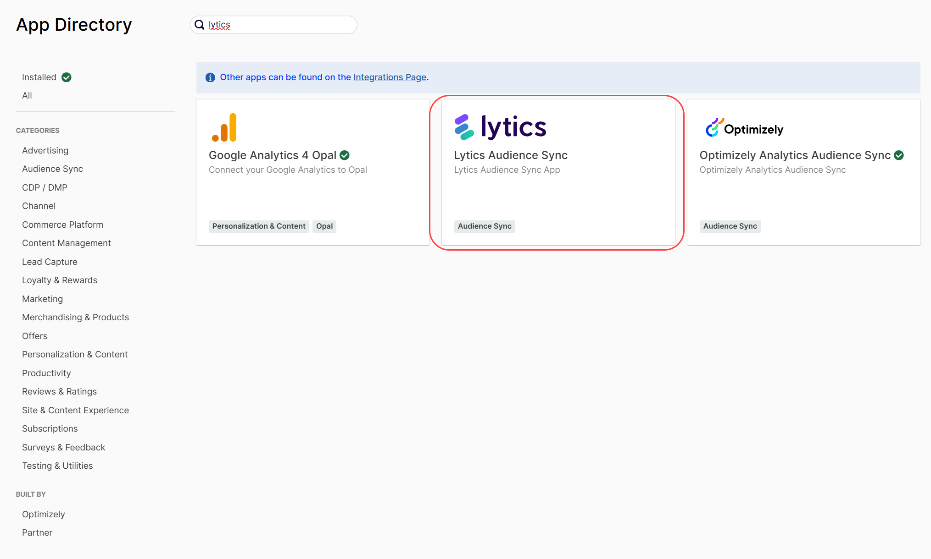This screenshot has height=559, width=931.
Task: Filter by Audience Sync category
Action: pyautogui.click(x=52, y=169)
